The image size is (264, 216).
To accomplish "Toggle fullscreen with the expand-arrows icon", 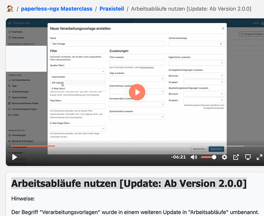I will [x=259, y=157].
